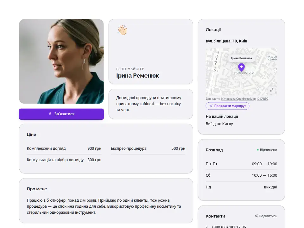Click the address вул. Ялицева, 10, Київ

coord(226,41)
